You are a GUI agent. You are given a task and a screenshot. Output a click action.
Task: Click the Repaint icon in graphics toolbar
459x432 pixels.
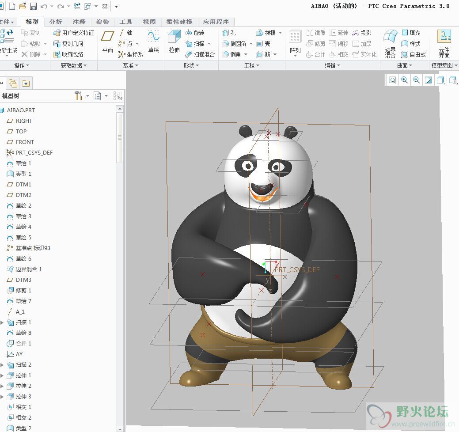428,80
